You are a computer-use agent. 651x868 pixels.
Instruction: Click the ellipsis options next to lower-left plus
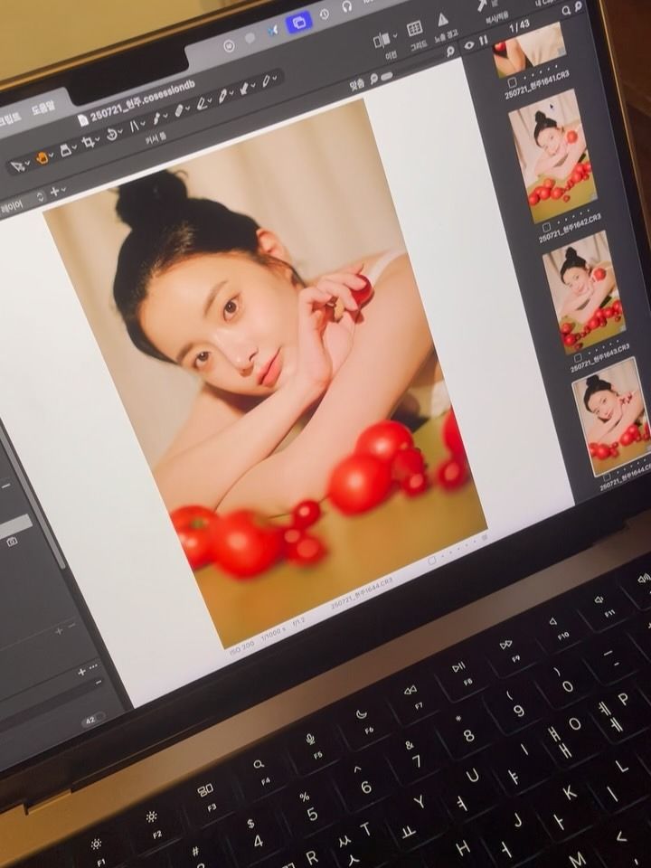[x=93, y=667]
